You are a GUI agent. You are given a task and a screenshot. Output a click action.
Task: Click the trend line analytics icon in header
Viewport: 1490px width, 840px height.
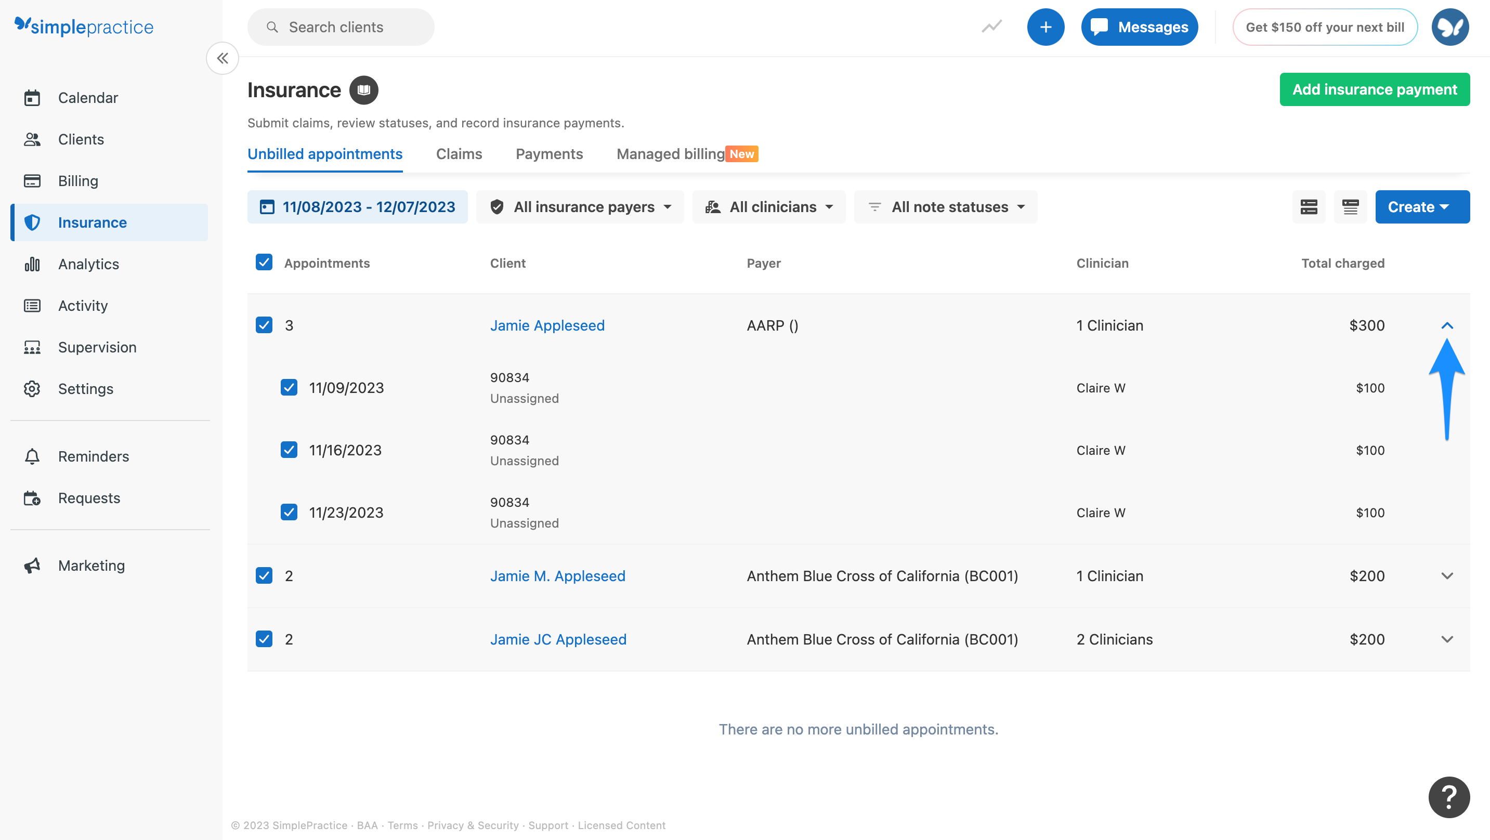[x=992, y=27]
